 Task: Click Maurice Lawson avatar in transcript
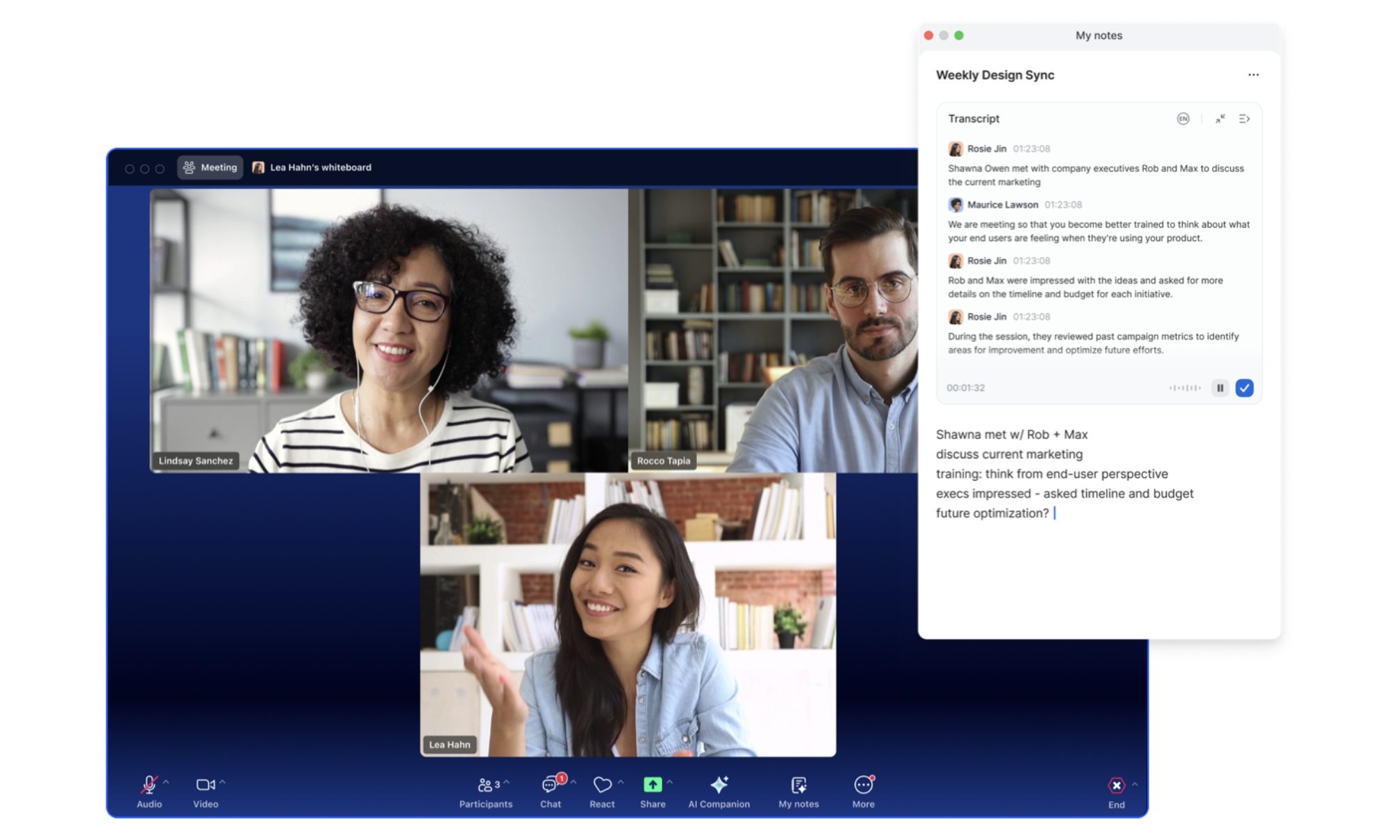[955, 205]
